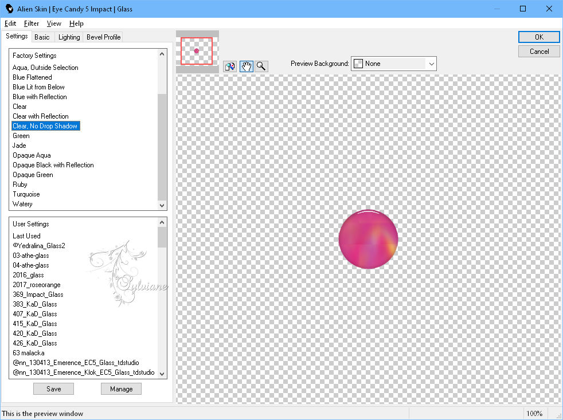Select 'Blue with Reflection' preset
This screenshot has width=563, height=420.
(40, 97)
